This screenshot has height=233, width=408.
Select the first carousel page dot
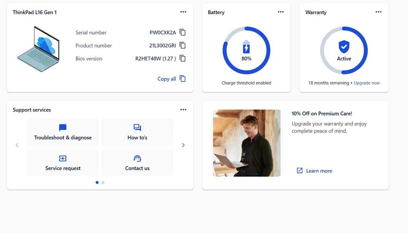(97, 182)
